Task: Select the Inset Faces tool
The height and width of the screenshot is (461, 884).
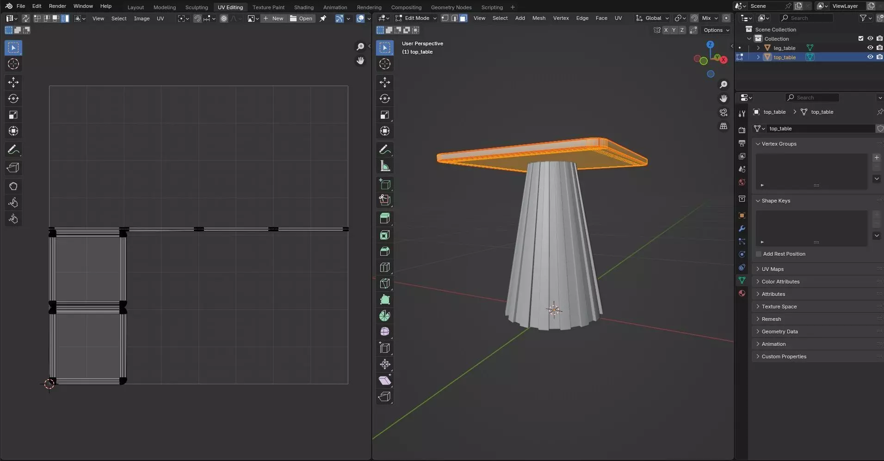Action: (x=385, y=235)
